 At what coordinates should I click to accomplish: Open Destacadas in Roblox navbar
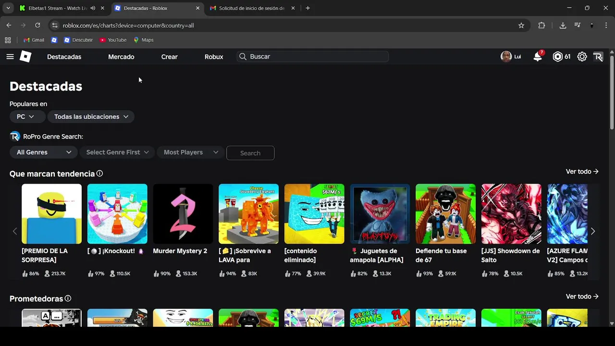point(64,57)
